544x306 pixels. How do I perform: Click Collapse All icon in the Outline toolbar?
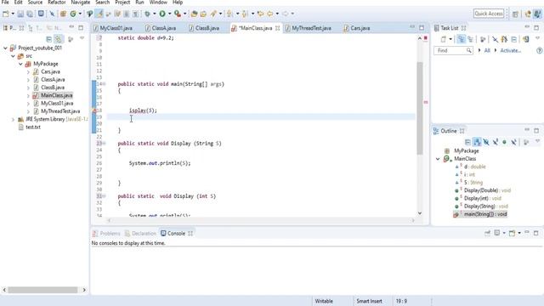click(x=467, y=142)
